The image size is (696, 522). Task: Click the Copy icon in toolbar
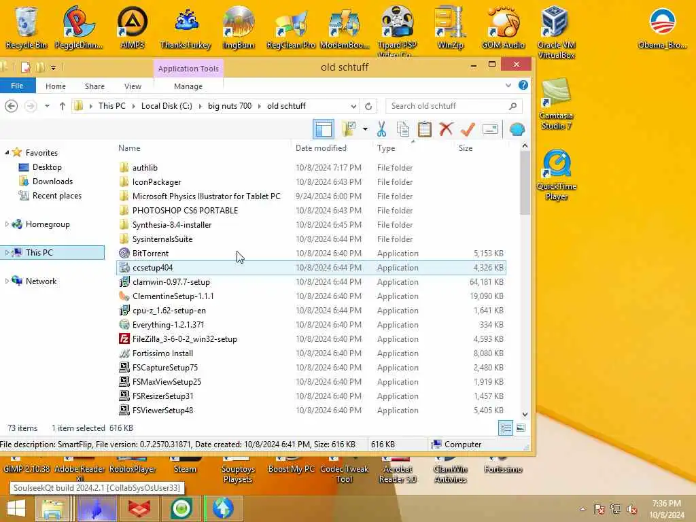pyautogui.click(x=403, y=129)
